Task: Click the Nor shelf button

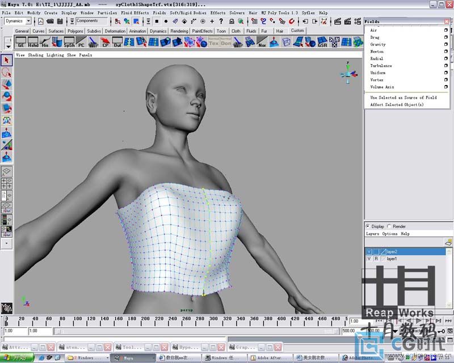Action: [262, 42]
